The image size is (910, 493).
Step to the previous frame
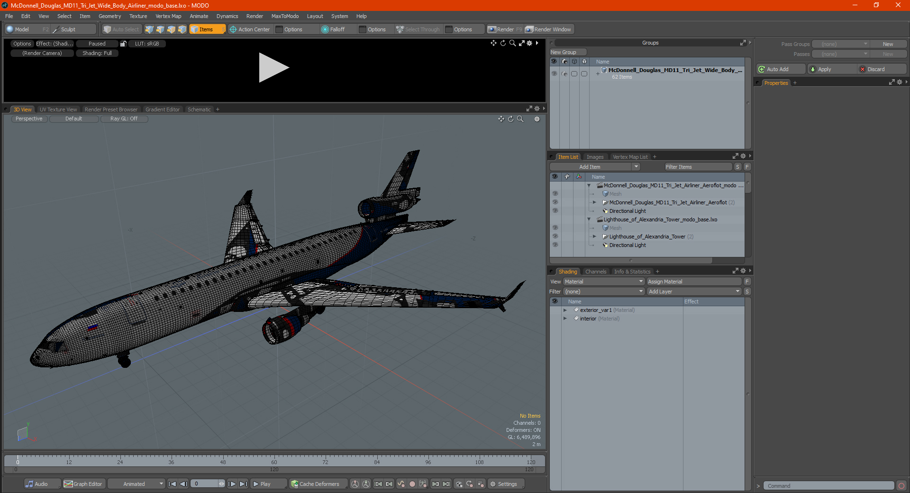[x=184, y=484]
